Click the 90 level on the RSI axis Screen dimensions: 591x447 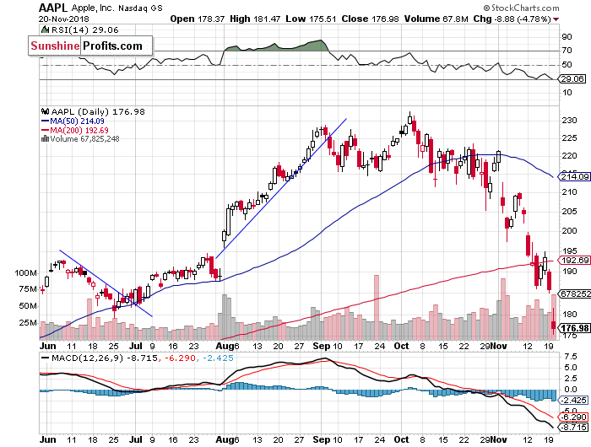tap(567, 37)
